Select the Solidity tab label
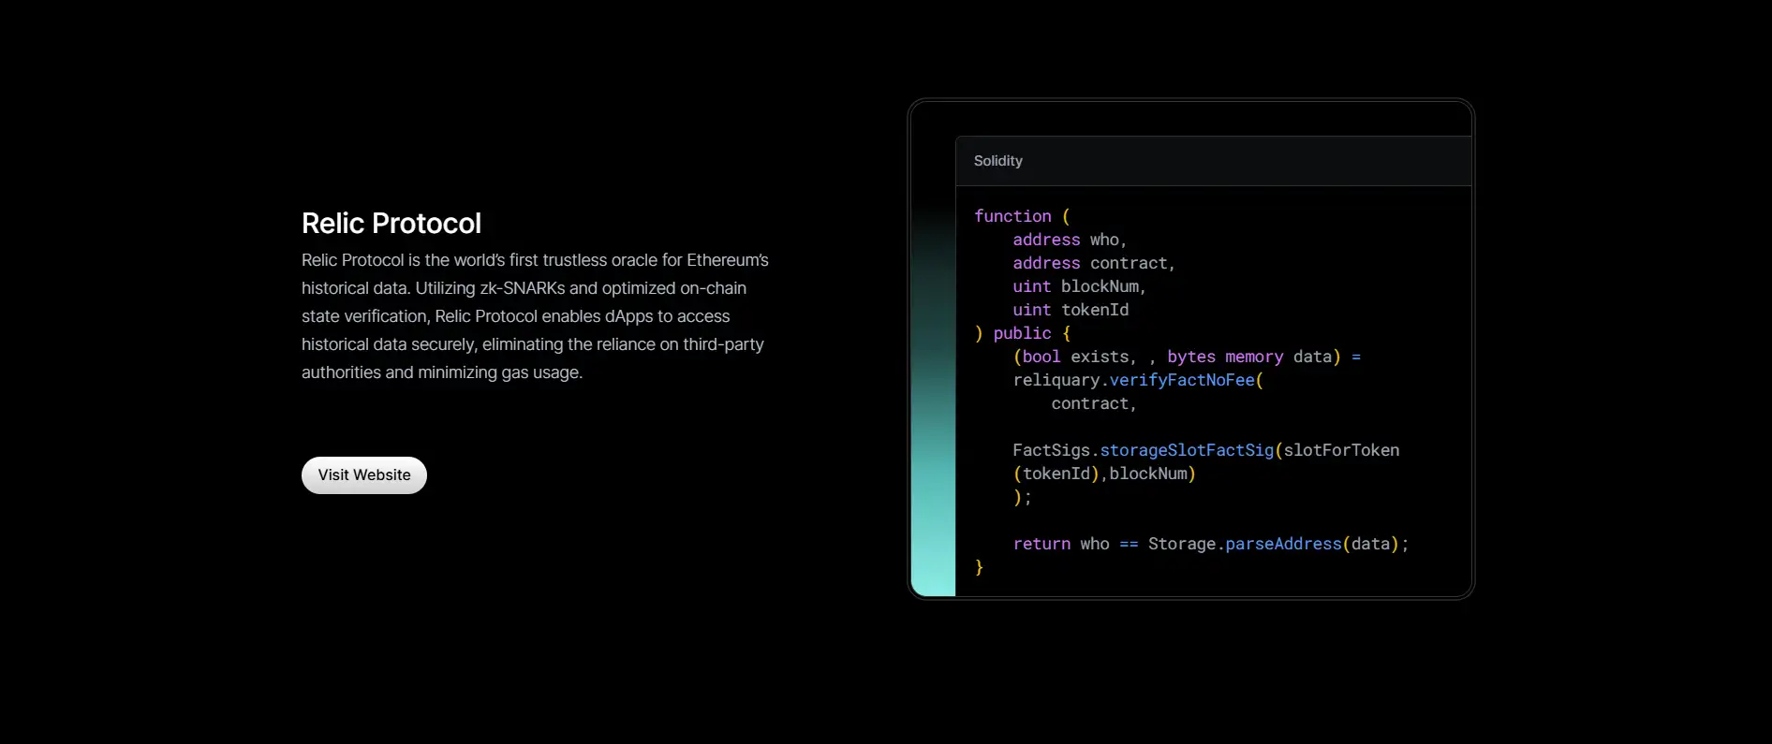 click(x=997, y=161)
